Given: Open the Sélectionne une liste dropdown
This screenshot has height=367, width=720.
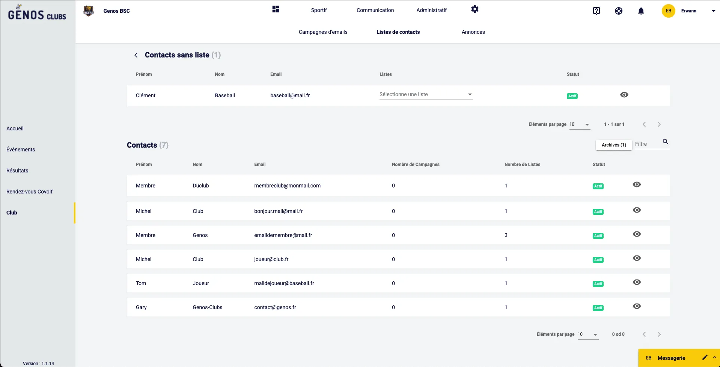Looking at the screenshot, I should point(426,95).
